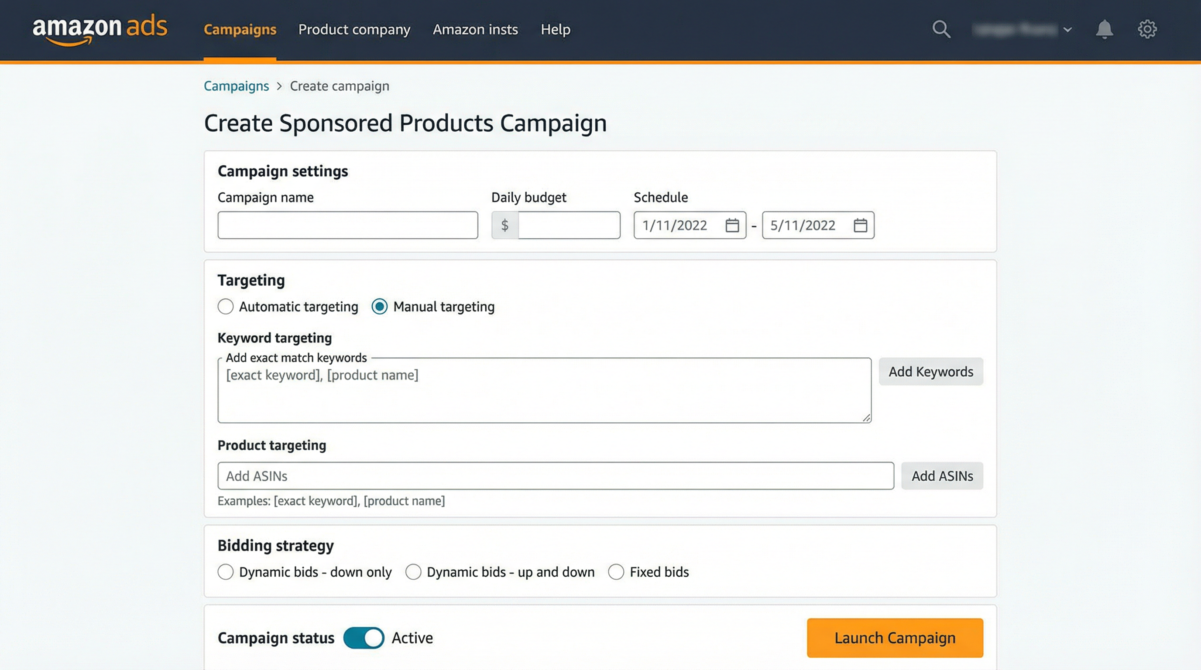Select Automatic targeting
This screenshot has height=670, width=1201.
pos(226,307)
